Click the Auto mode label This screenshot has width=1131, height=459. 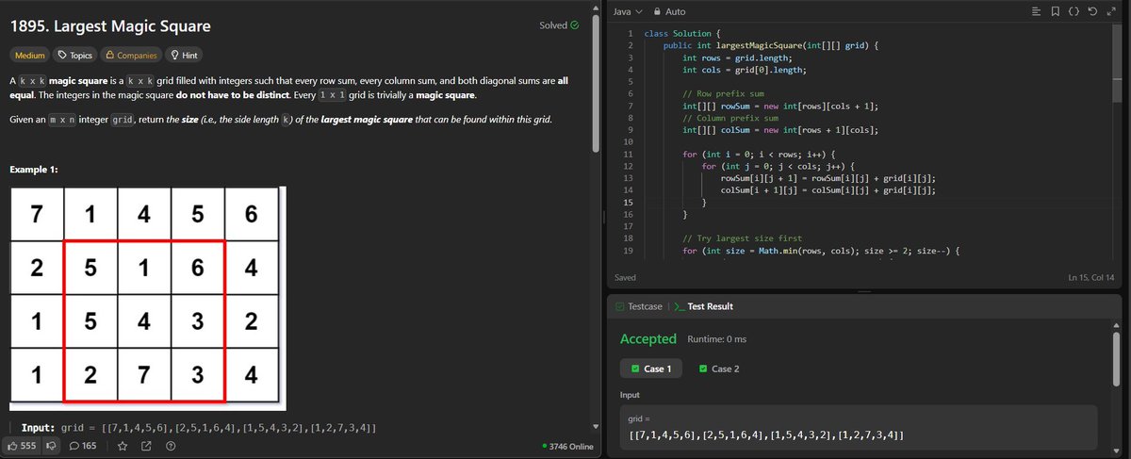pos(676,11)
